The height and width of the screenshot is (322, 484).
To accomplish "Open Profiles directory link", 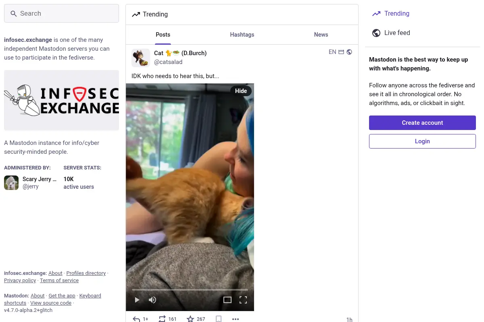I will 86,273.
